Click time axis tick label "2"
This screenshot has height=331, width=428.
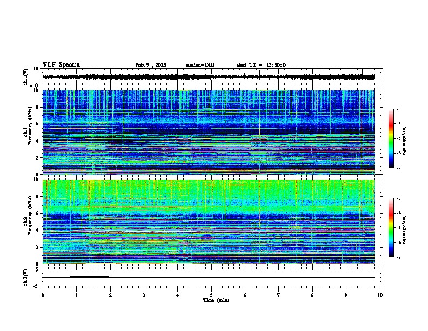110,295
